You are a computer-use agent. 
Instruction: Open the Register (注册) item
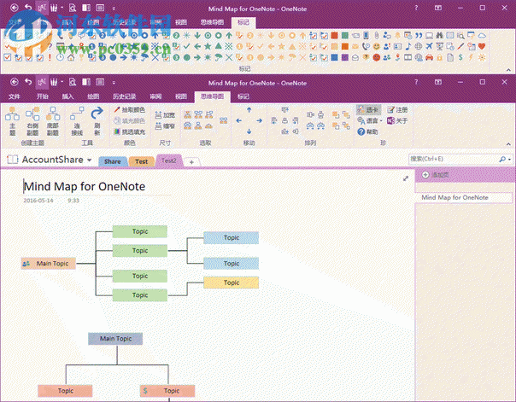(397, 110)
